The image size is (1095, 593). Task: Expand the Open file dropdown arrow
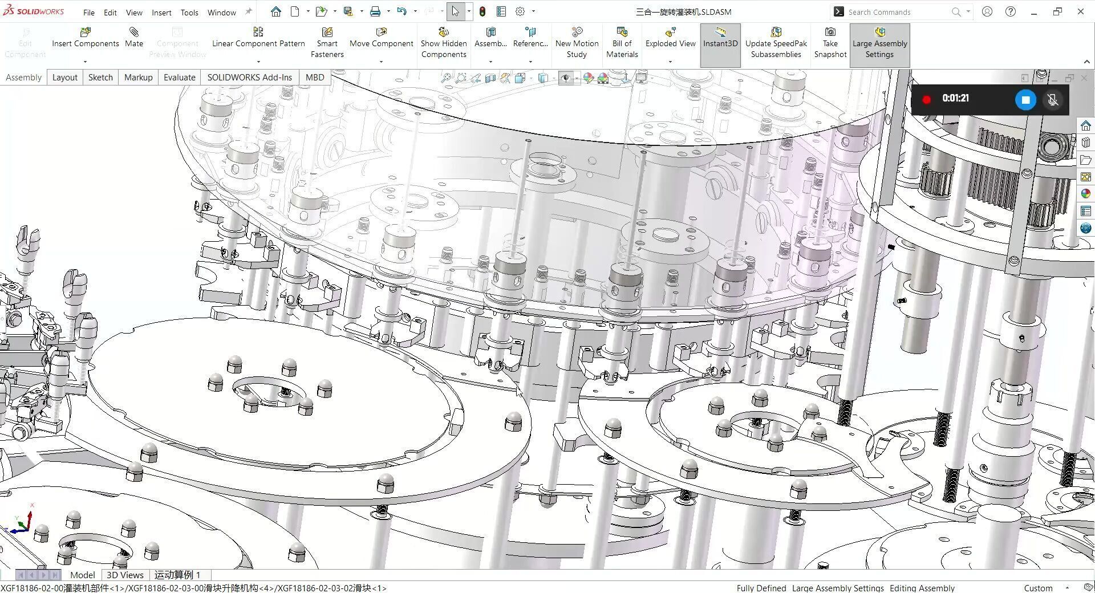(335, 11)
